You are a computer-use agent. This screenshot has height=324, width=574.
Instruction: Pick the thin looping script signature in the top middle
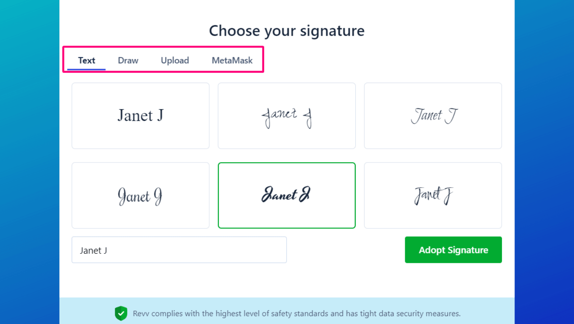[287, 115]
